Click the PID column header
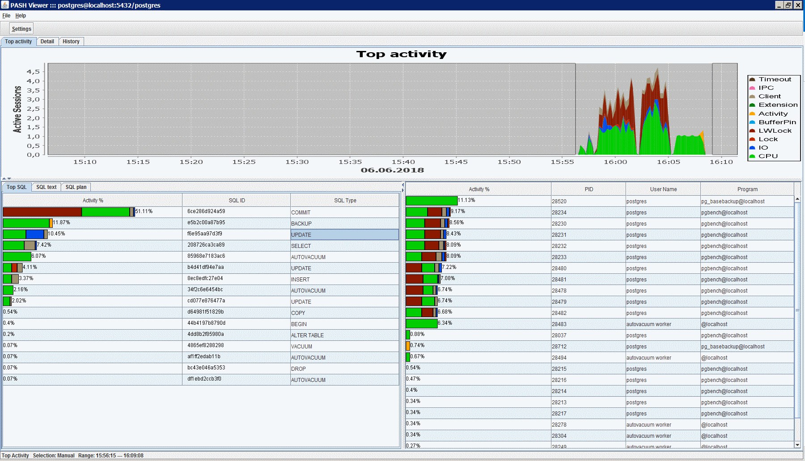The height and width of the screenshot is (461, 805). (x=589, y=189)
